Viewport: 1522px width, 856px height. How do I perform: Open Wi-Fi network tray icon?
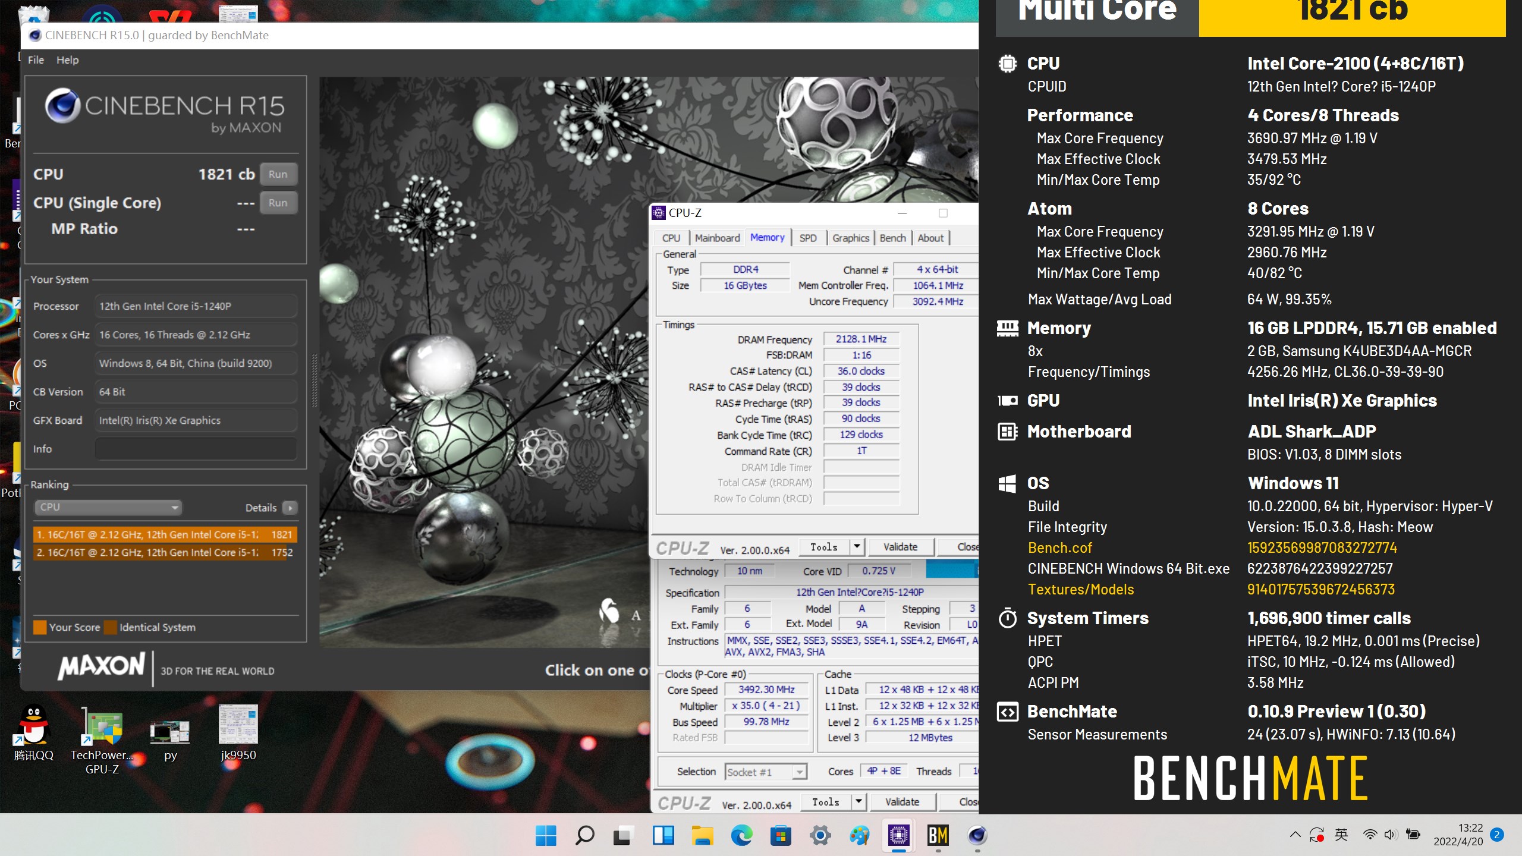click(1370, 835)
